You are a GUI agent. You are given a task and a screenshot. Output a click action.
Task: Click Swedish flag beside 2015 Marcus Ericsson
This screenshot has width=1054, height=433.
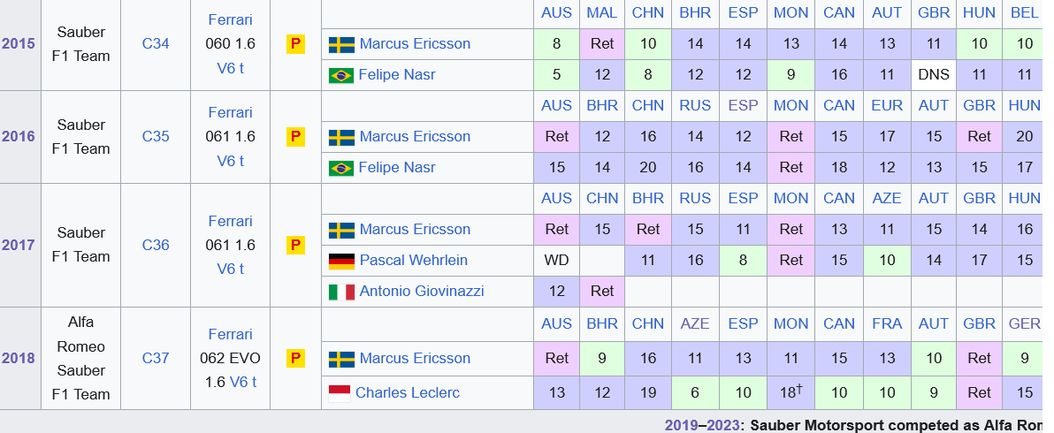tap(341, 44)
